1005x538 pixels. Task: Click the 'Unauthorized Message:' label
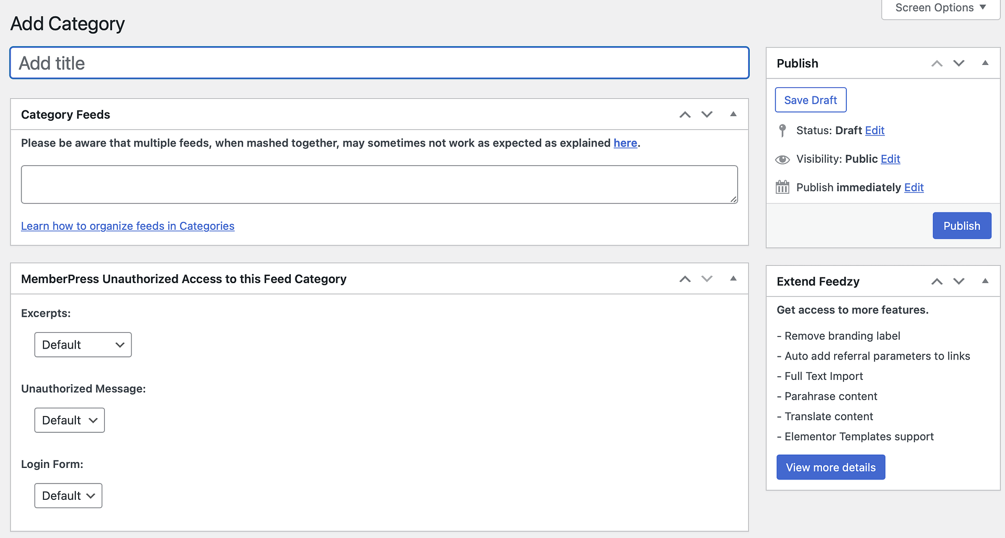(83, 389)
